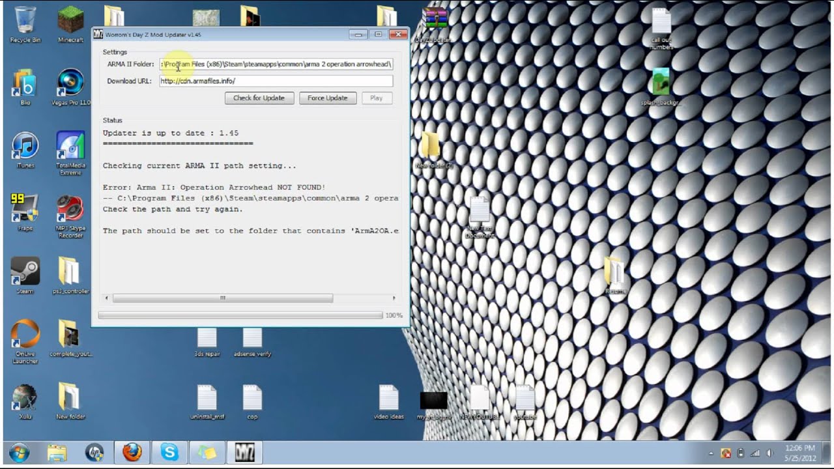Launch the Vegas Pro 11.0 shortcut
Image resolution: width=834 pixels, height=469 pixels.
pyautogui.click(x=70, y=87)
